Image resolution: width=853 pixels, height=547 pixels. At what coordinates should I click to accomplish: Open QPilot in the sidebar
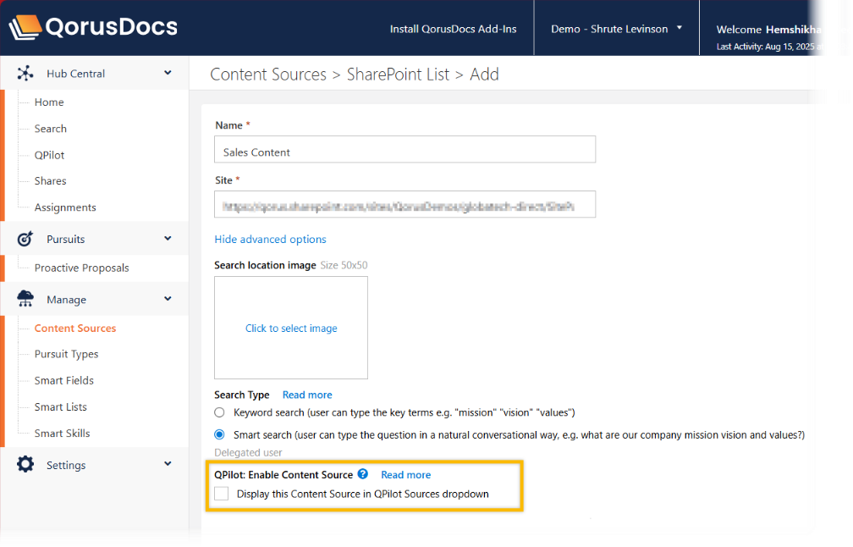pyautogui.click(x=49, y=155)
